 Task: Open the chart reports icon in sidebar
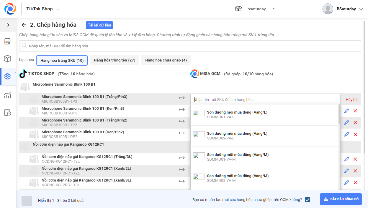[8, 95]
